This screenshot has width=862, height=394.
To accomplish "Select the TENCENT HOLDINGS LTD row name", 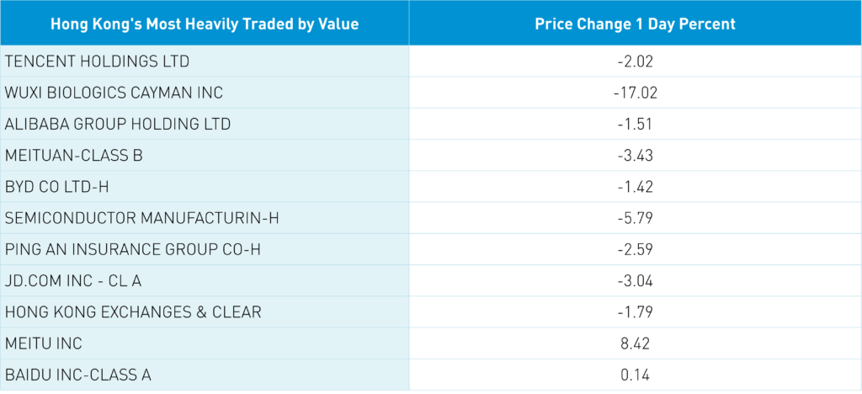I will (98, 61).
